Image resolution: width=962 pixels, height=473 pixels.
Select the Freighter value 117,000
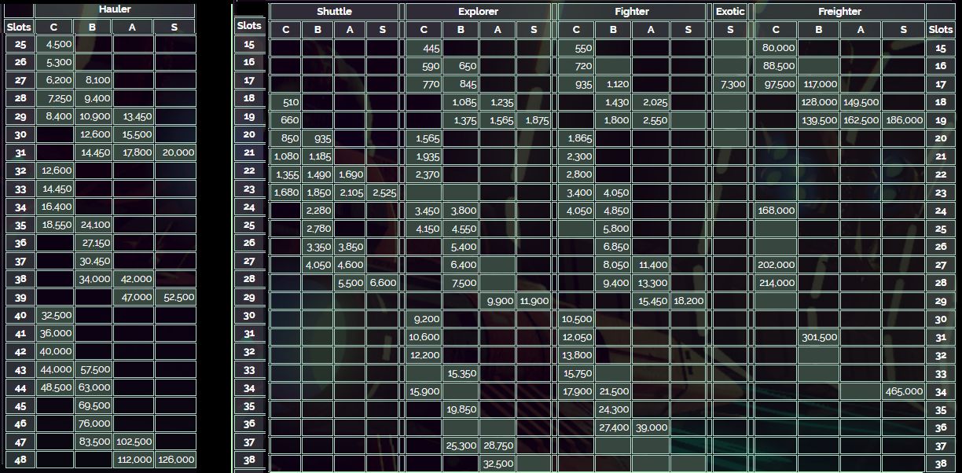pyautogui.click(x=818, y=84)
